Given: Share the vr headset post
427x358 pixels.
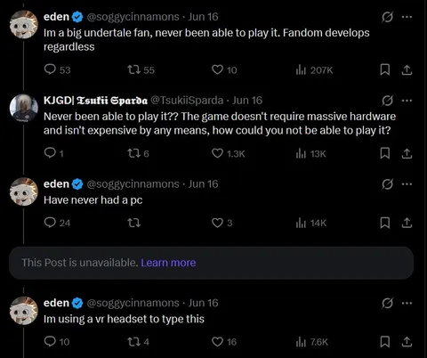Looking at the screenshot, I should [407, 342].
